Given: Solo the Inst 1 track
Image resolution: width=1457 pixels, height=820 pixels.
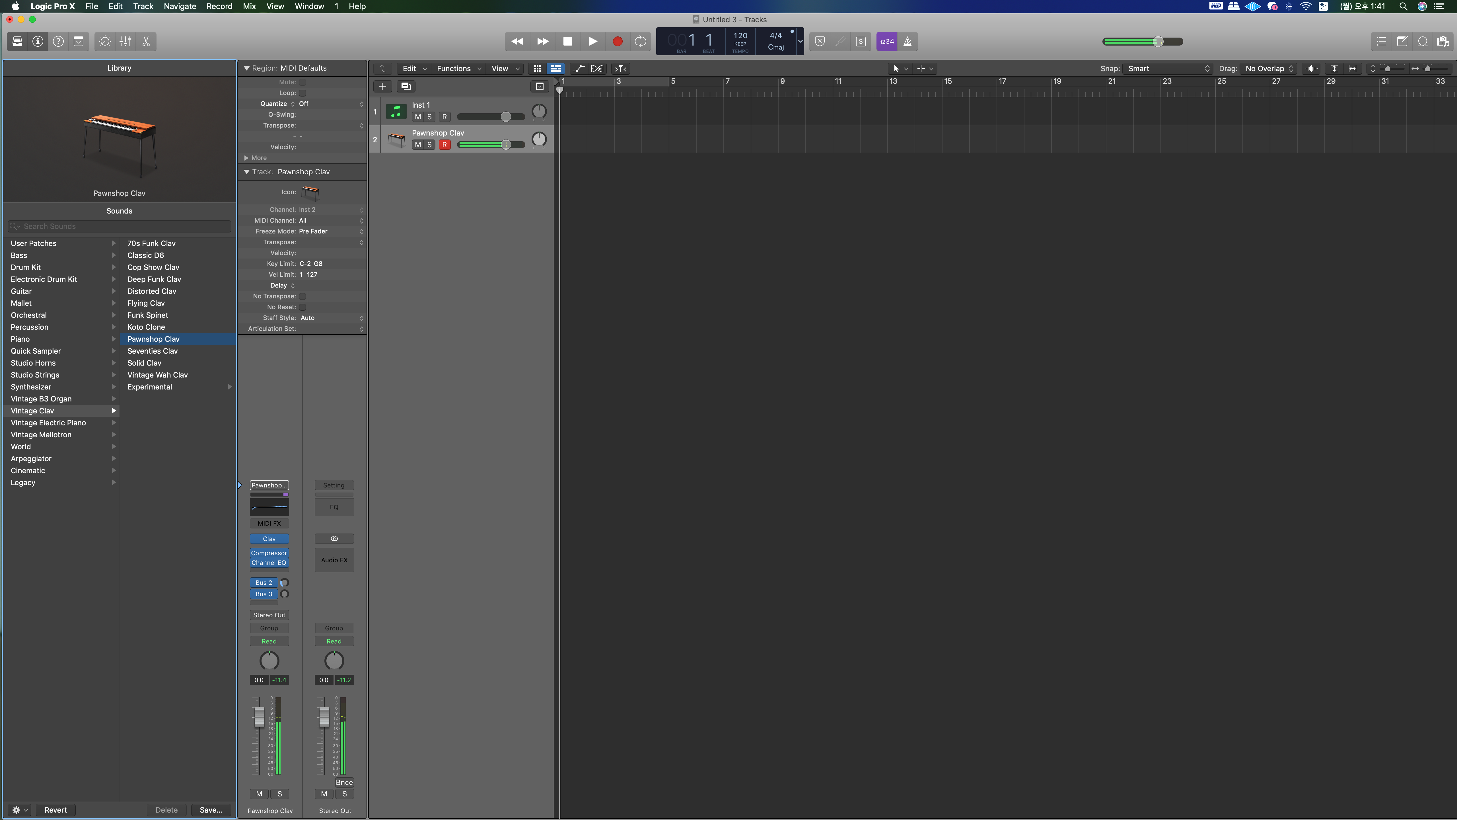Looking at the screenshot, I should click(x=429, y=117).
